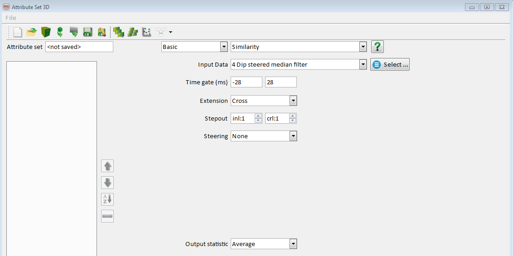Click the Save attribute set floppy icon

point(88,32)
